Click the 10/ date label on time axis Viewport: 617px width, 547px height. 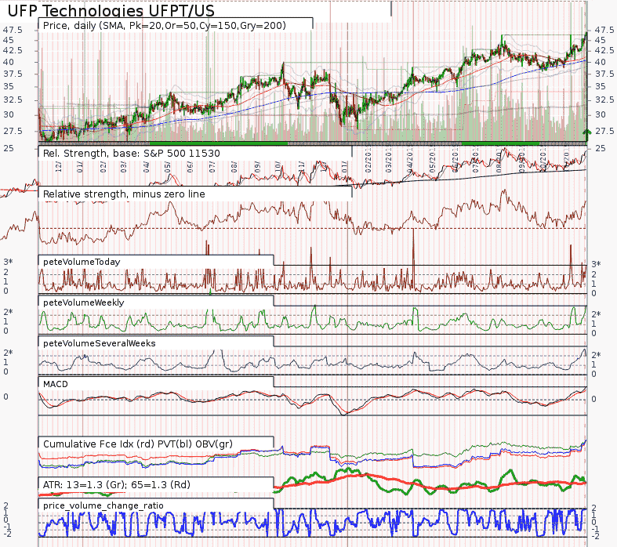tap(278, 167)
